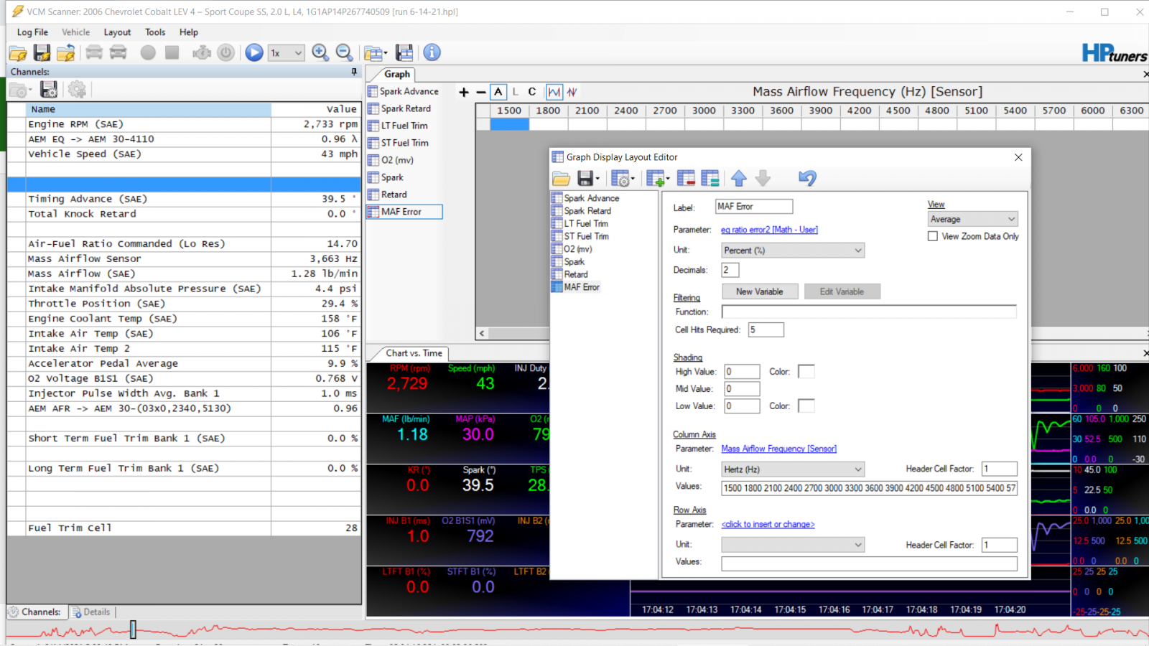Switch to the Graph tab

[x=396, y=74]
